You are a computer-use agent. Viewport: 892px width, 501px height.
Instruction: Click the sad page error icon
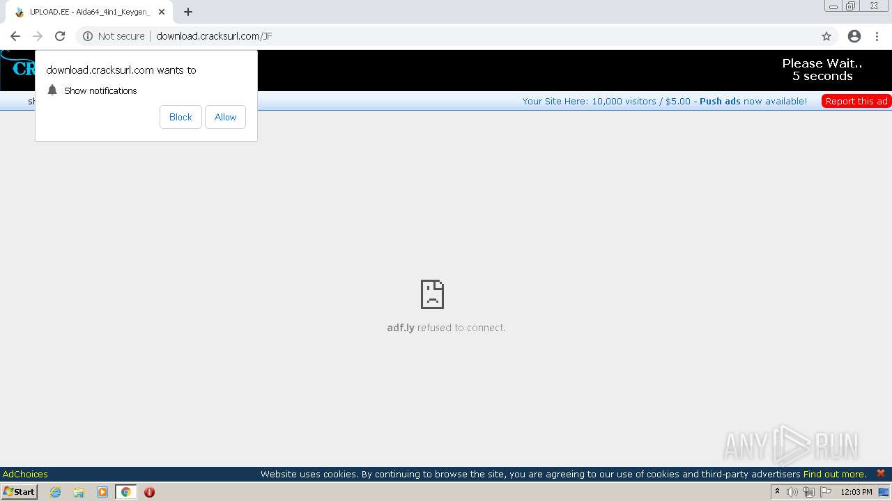click(432, 294)
